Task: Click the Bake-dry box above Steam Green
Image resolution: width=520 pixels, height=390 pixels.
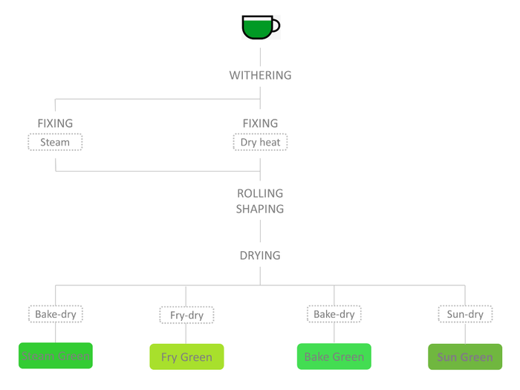Action: [x=55, y=314]
